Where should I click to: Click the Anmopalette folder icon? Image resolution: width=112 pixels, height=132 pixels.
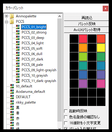(x=12, y=16)
